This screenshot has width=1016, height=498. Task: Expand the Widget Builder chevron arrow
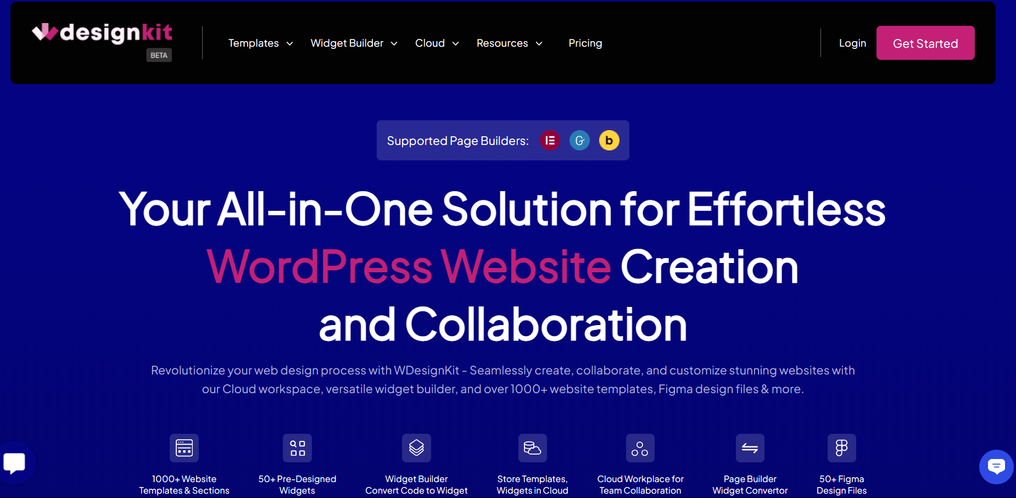coord(394,44)
